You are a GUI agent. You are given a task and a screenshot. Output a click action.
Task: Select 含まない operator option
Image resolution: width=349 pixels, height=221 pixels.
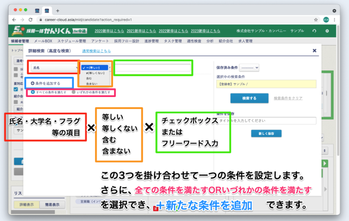click(92, 83)
